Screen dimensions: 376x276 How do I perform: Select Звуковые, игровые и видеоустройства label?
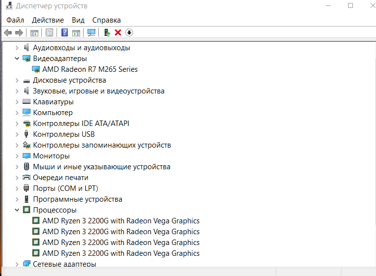(x=99, y=91)
